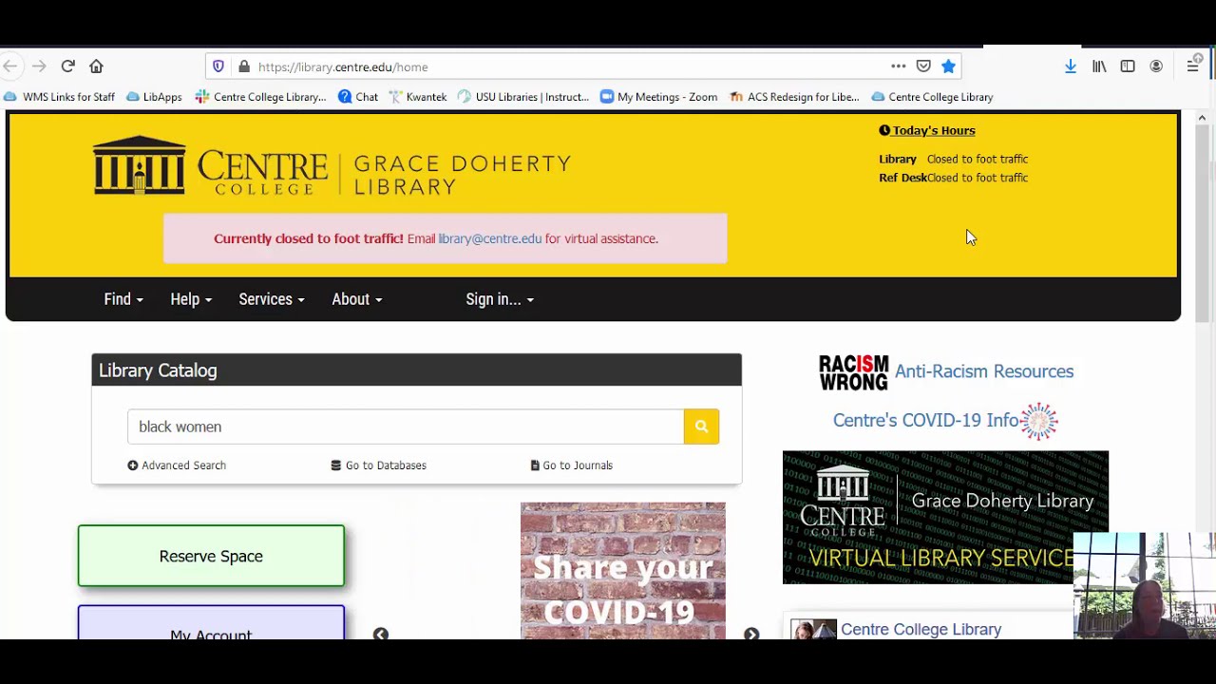Viewport: 1216px width, 684px height.
Task: Open the Centre College Library Slack bookmark
Action: (x=260, y=97)
